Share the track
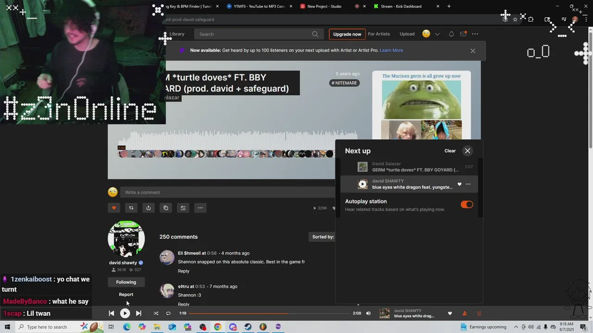 (148, 208)
